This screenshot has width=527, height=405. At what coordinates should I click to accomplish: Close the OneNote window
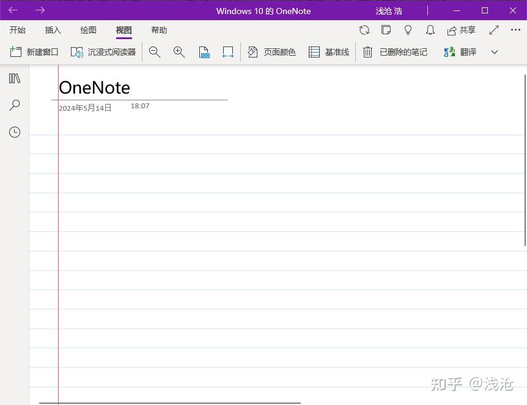coord(513,11)
